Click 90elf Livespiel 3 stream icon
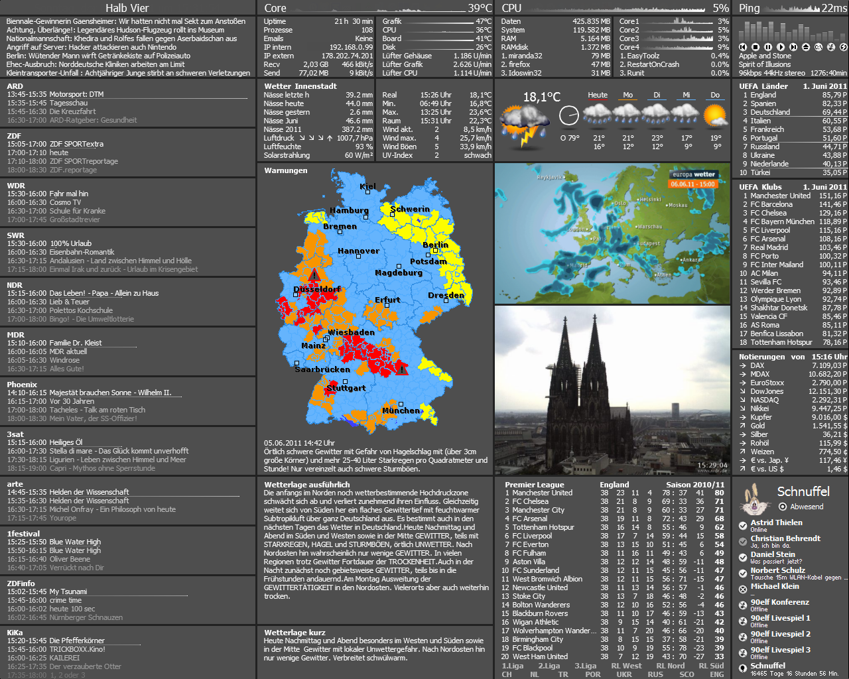This screenshot has height=679, width=849. tap(743, 653)
